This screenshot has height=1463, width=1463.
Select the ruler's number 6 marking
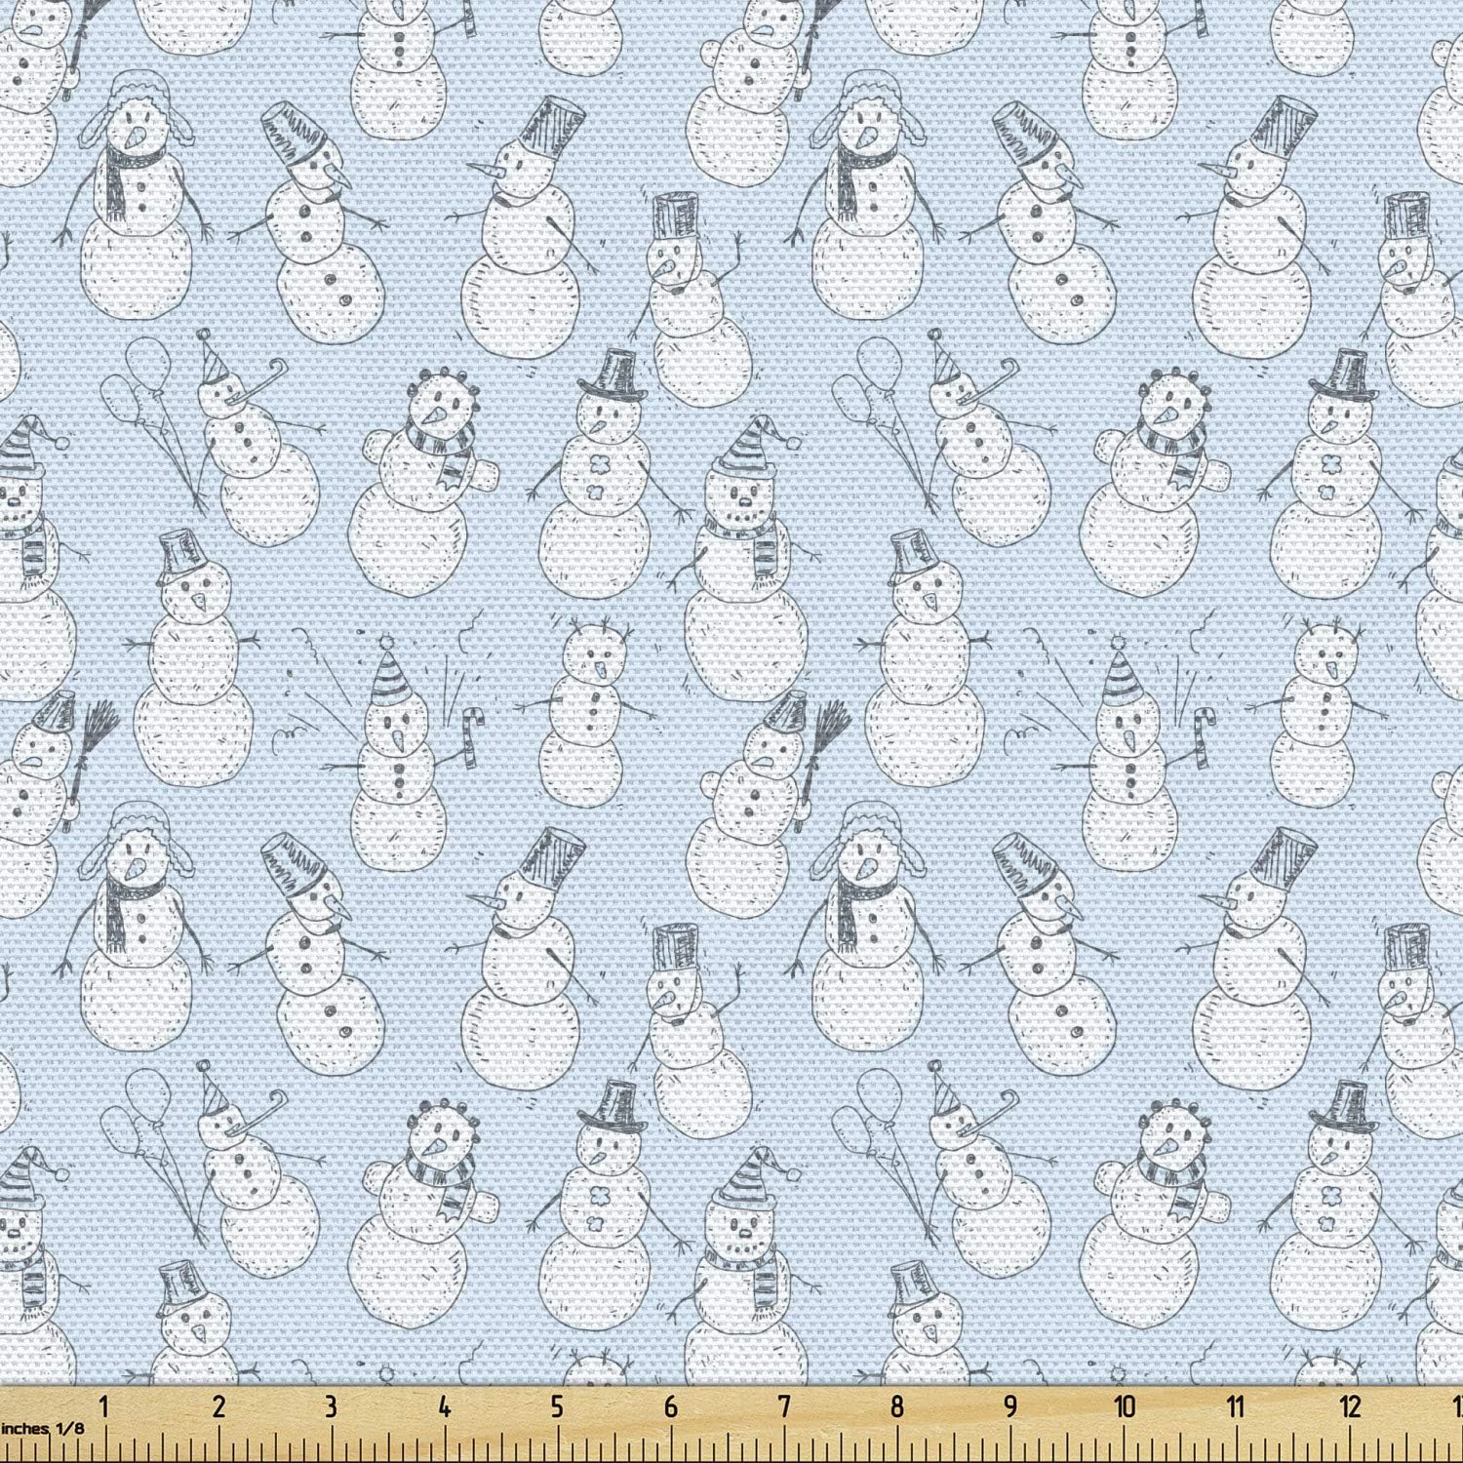[671, 1407]
